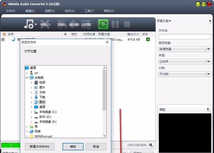Pause conversion with the pause button

115,25
